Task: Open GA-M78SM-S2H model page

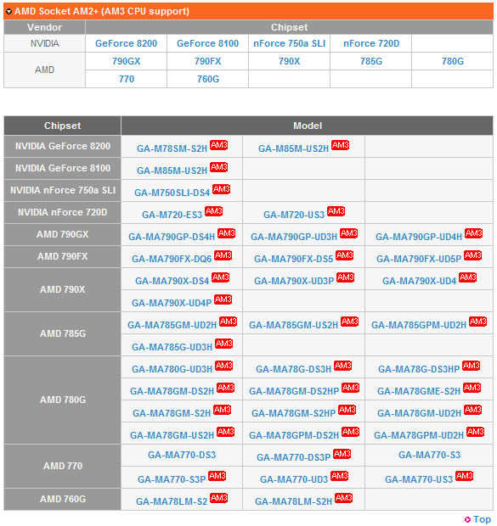Action: click(x=172, y=148)
